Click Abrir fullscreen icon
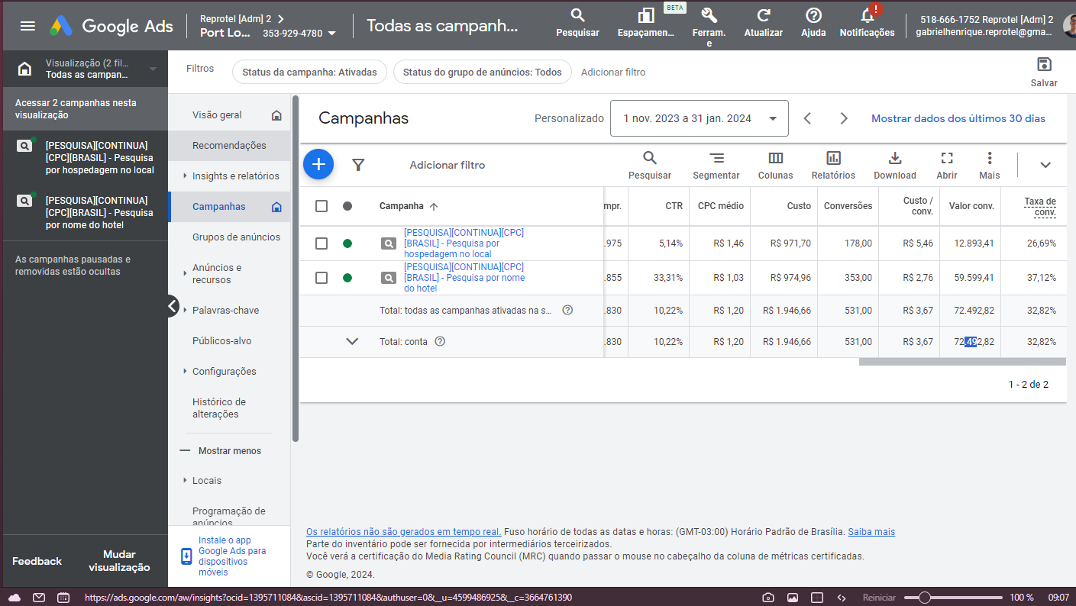The height and width of the screenshot is (606, 1076). [x=947, y=158]
